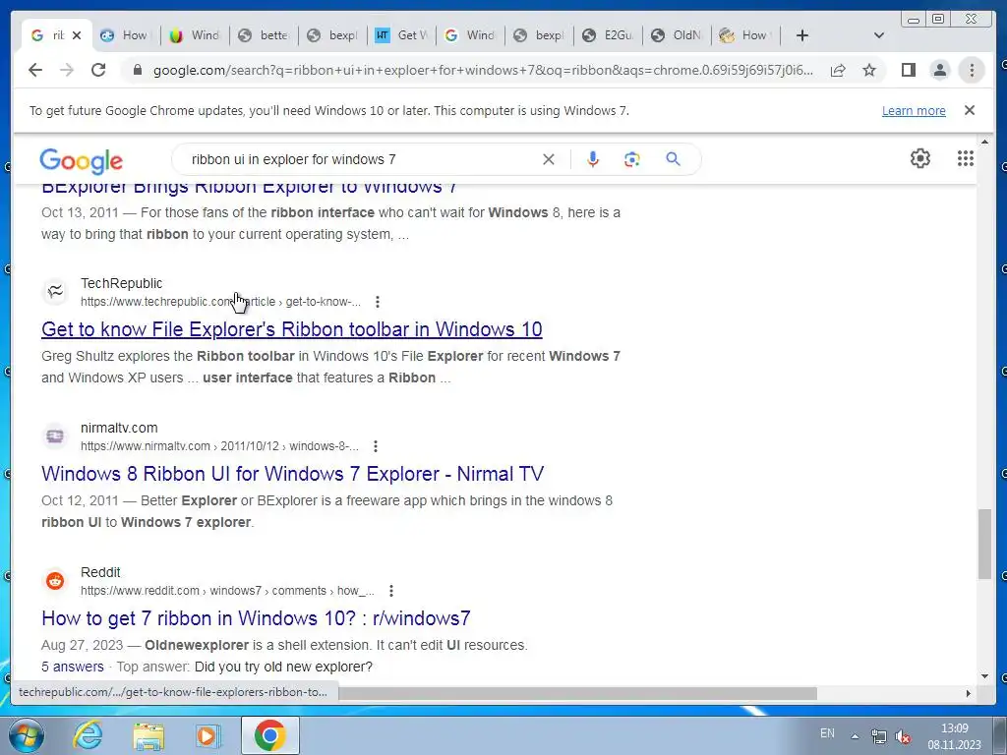Click the Learn more link
Image resolution: width=1007 pixels, height=755 pixels.
point(914,110)
